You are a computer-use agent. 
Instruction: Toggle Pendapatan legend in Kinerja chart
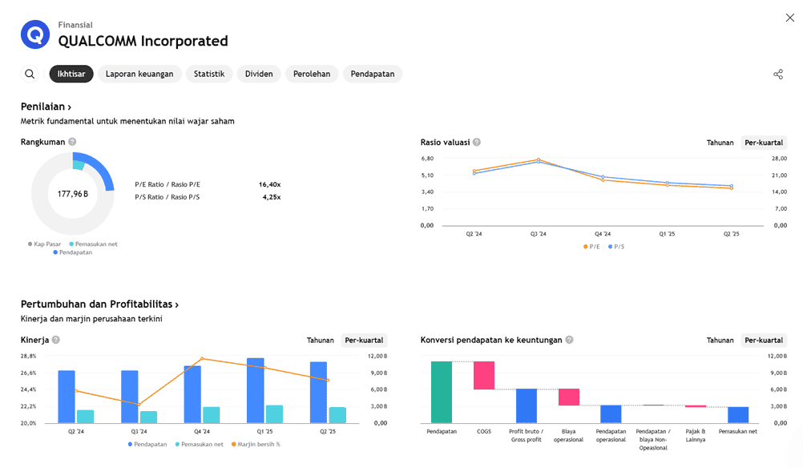pos(147,445)
